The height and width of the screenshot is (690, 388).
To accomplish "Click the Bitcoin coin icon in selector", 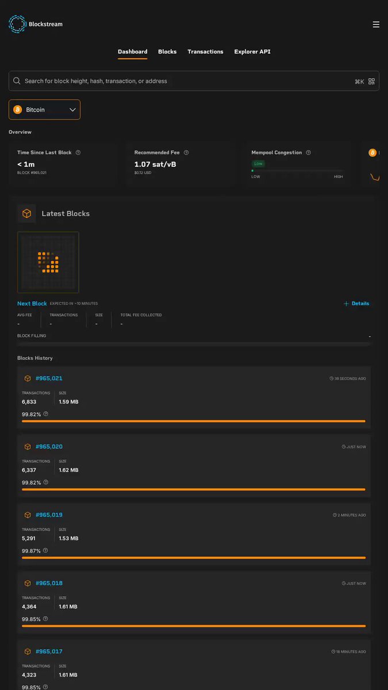I will coord(17,109).
